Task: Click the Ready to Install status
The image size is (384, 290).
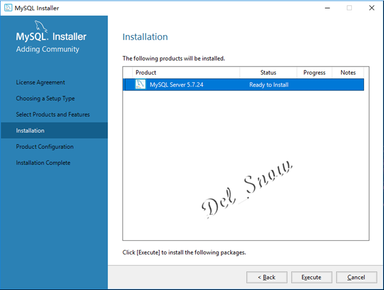Action: coord(269,85)
